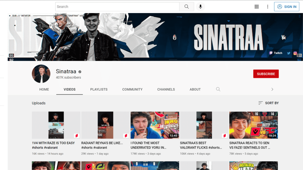
Task: Switch to the Home tab
Action: pos(44,89)
